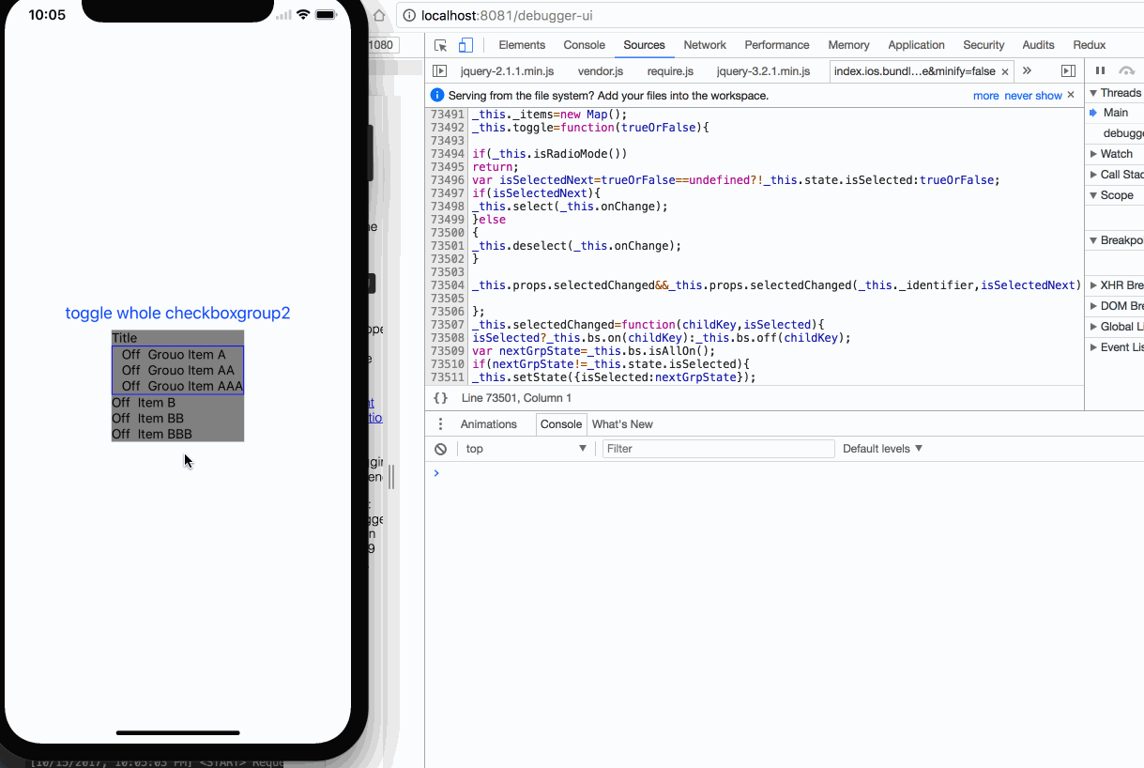Select the inspect element picker icon
Image resolution: width=1144 pixels, height=768 pixels.
click(440, 45)
